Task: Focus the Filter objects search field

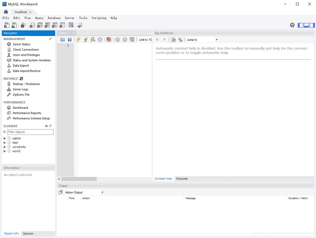Action: click(30, 132)
